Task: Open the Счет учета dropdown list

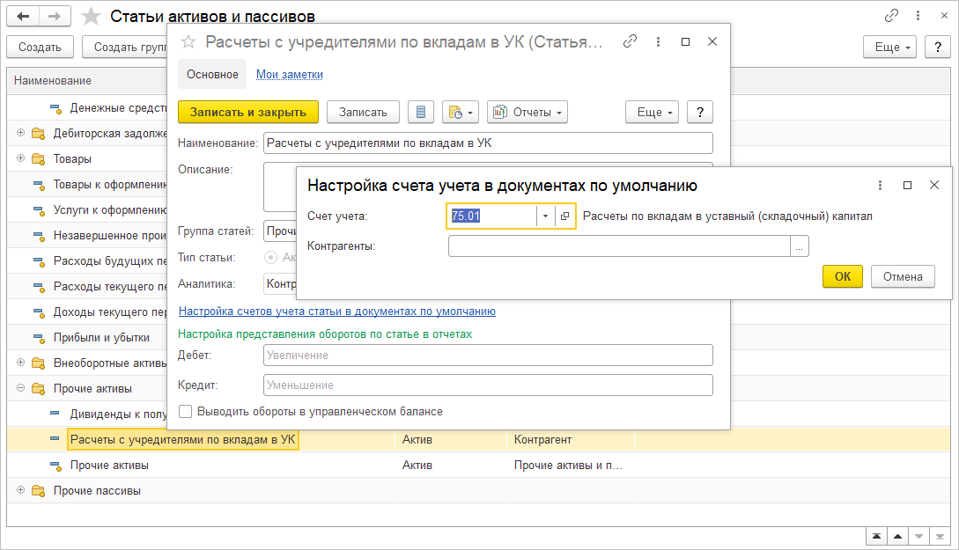Action: pos(545,216)
